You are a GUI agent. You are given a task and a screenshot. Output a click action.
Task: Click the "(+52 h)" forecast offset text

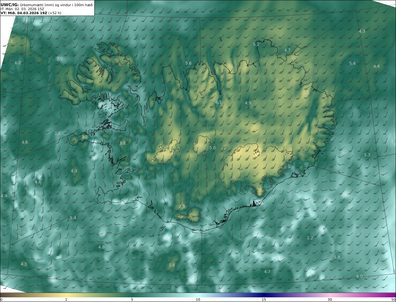click(x=55, y=13)
